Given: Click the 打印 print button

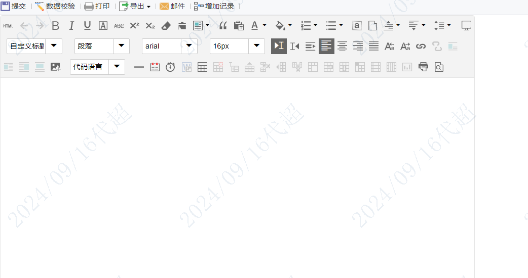Looking at the screenshot, I should [x=97, y=6].
